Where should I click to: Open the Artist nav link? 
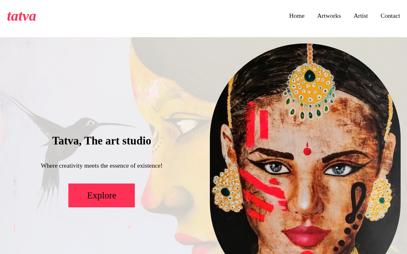[361, 16]
